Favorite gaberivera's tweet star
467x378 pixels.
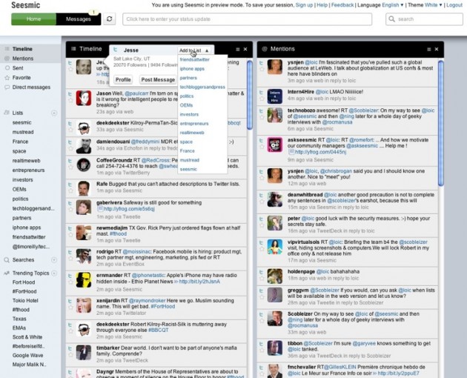(70, 210)
